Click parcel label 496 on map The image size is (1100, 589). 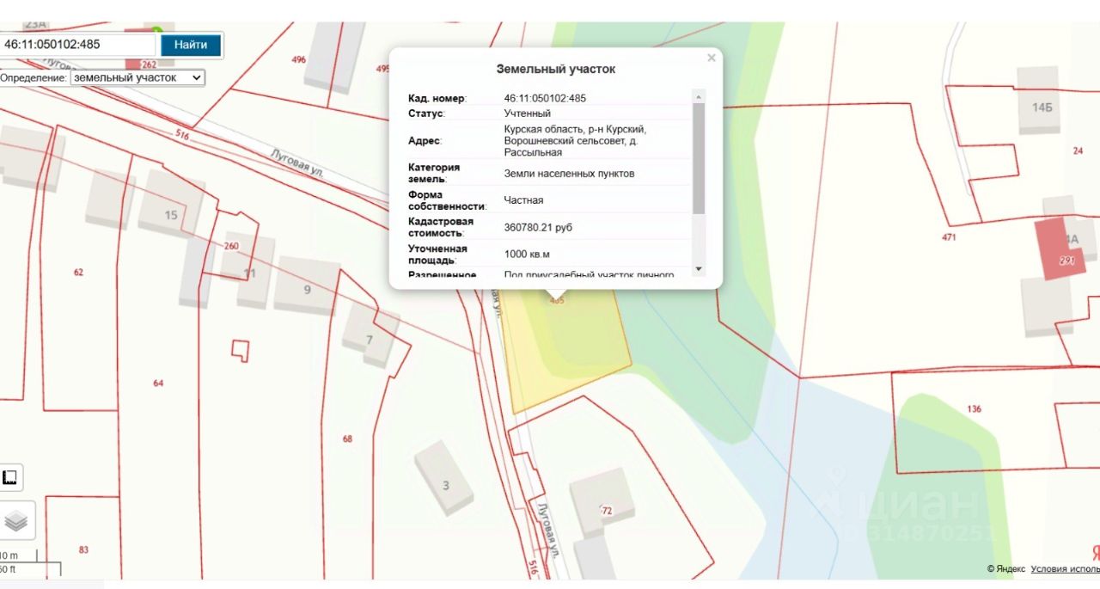point(299,60)
